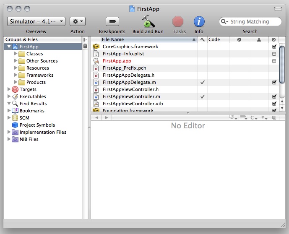Uncheck target checkbox for FirstAppAppDelegate.m
Viewport: 289px width, 234px height.
click(x=274, y=82)
